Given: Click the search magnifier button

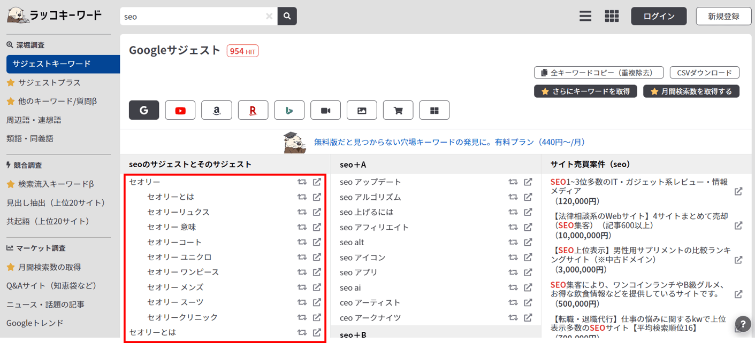Looking at the screenshot, I should tap(287, 17).
